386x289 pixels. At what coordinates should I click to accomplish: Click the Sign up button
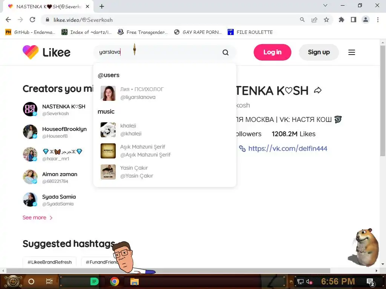pos(319,52)
